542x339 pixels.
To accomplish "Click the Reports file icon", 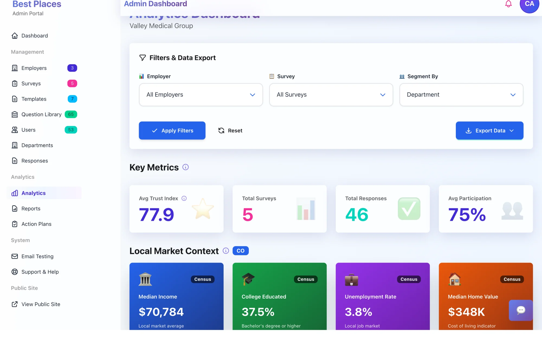I will pyautogui.click(x=15, y=209).
